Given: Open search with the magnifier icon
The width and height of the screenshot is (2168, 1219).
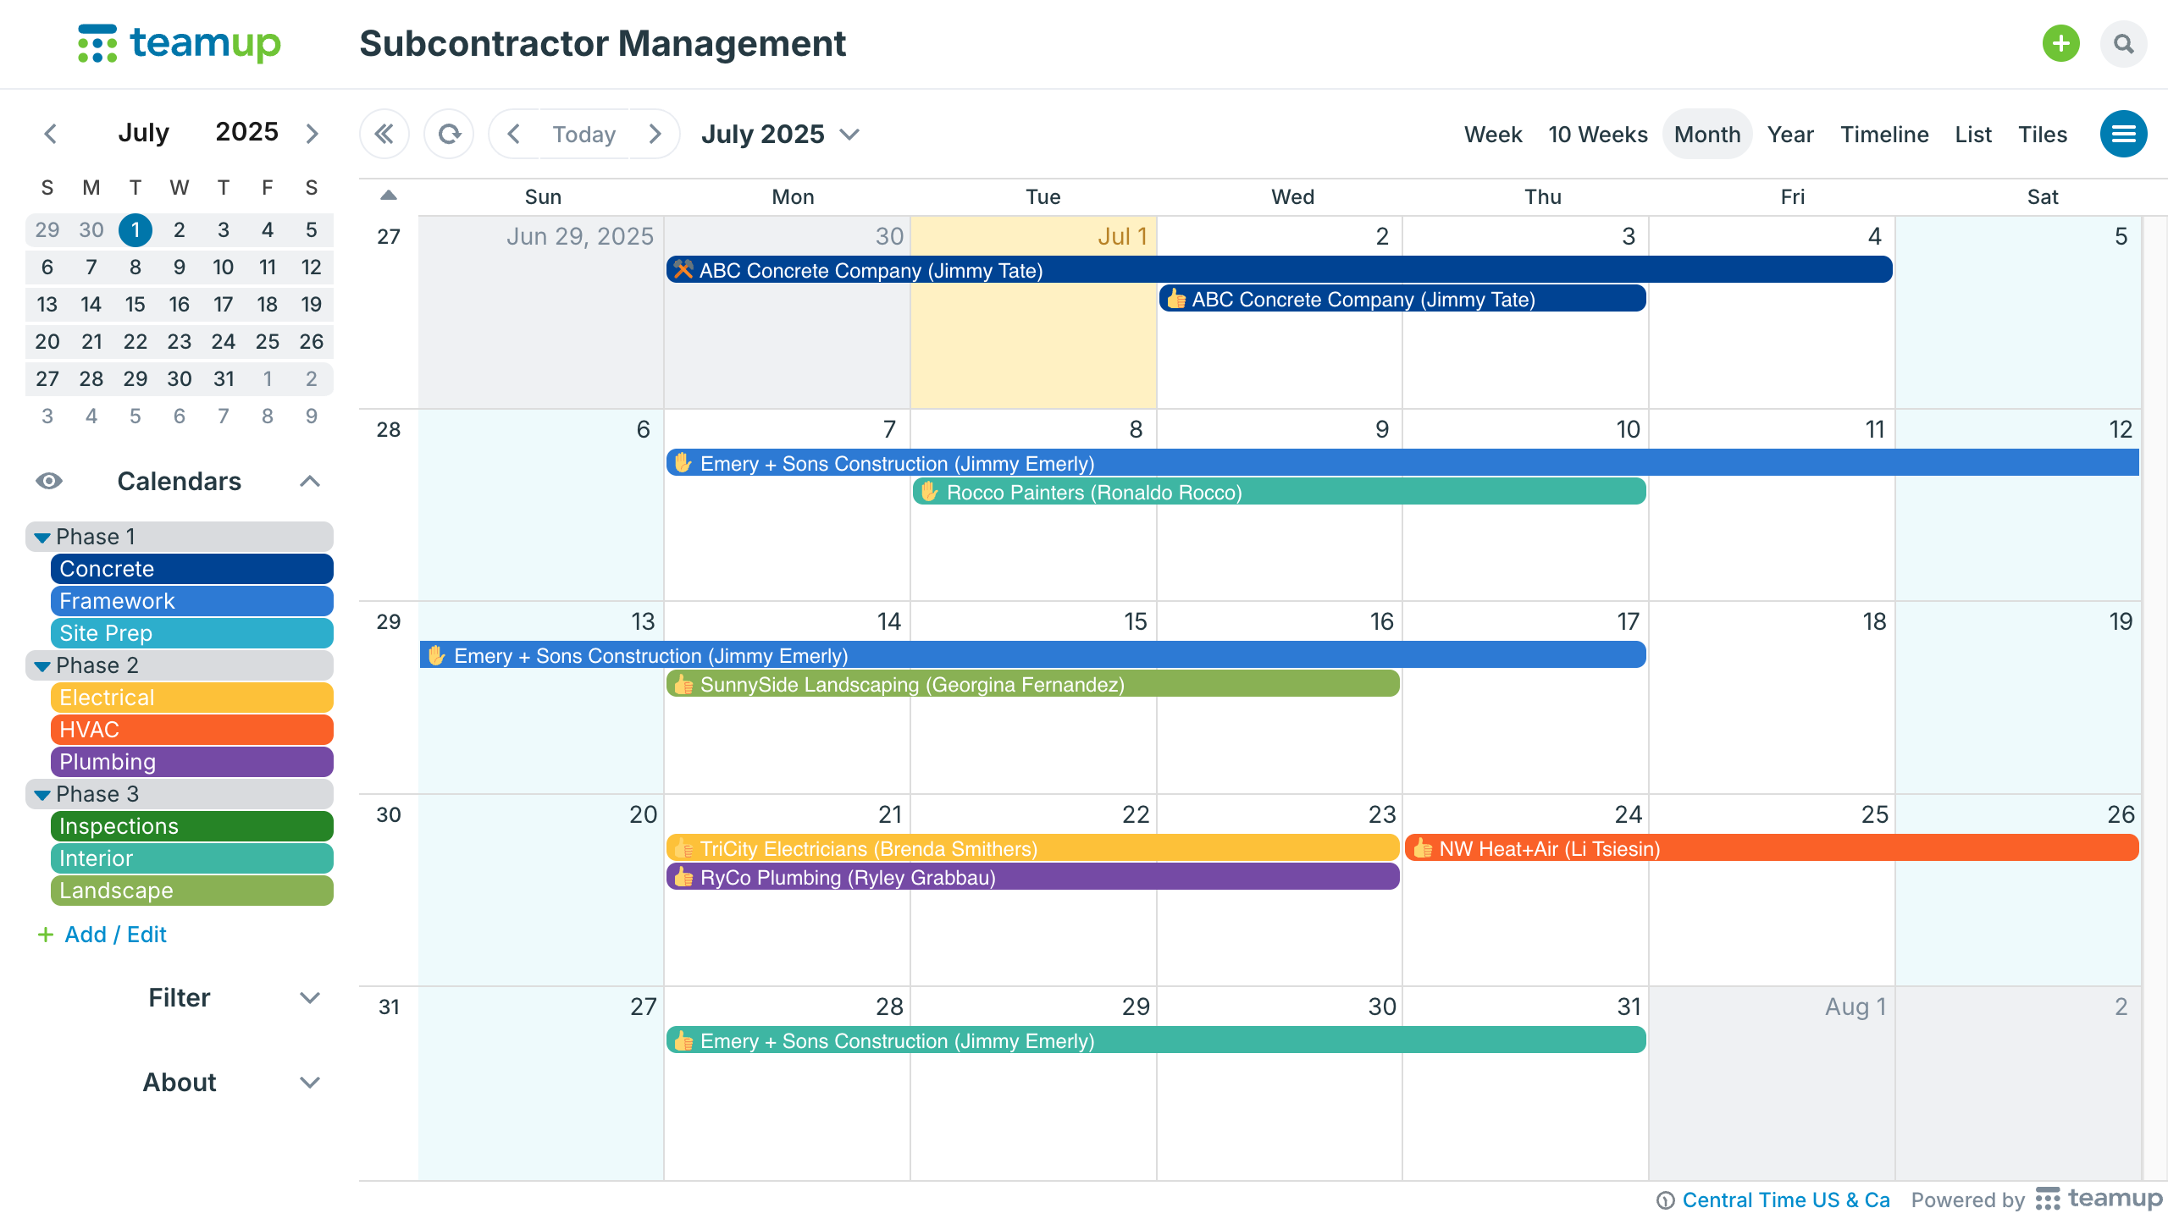Looking at the screenshot, I should pos(2123,43).
